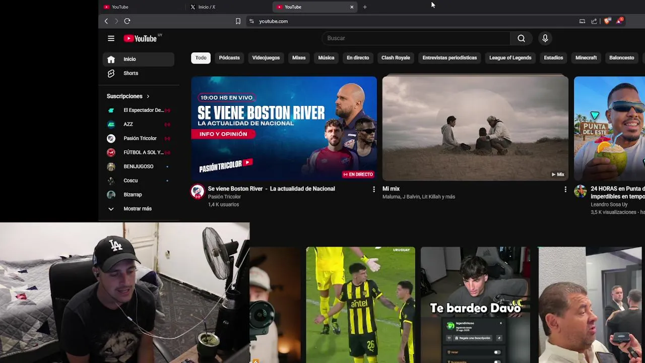Open El Espectador De... channel avatar
The height and width of the screenshot is (363, 645).
[x=111, y=110]
